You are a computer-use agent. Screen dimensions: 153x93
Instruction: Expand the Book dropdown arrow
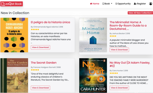111,4
